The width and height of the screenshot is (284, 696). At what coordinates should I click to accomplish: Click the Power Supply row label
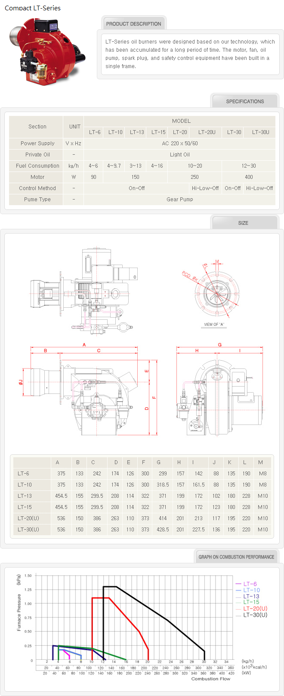(x=37, y=144)
